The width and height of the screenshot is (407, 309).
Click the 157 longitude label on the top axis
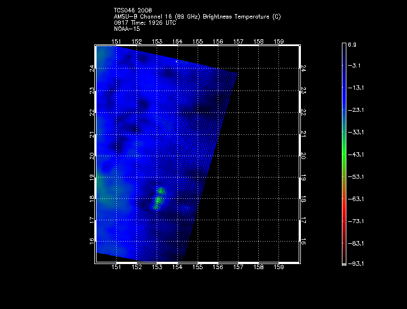click(x=238, y=42)
